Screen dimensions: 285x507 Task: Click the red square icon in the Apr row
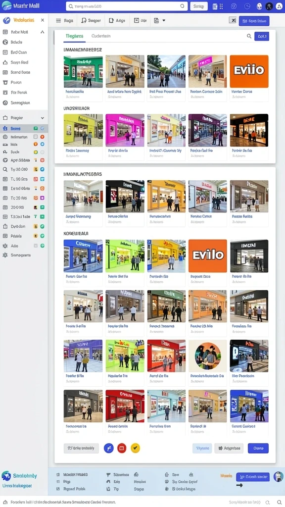pos(43,160)
